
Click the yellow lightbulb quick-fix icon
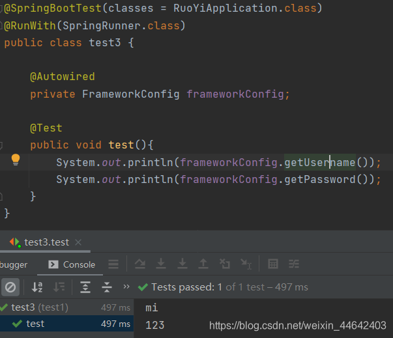16,160
